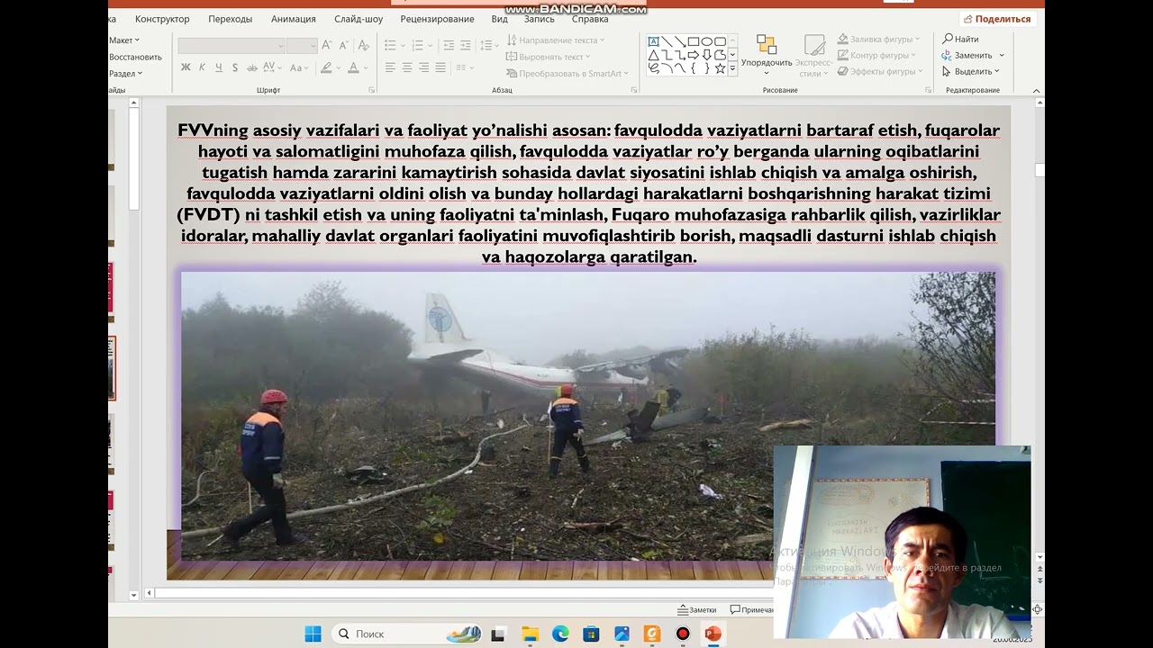1153x648 pixels.
Task: Toggle text shadow (S) formatting
Action: coord(235,67)
